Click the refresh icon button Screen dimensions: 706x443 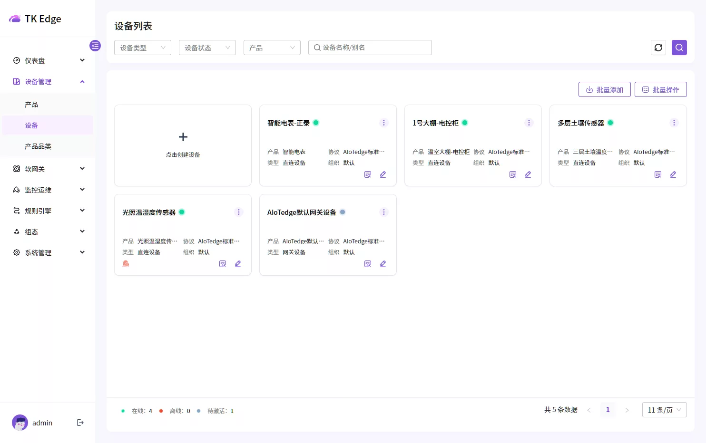tap(658, 48)
